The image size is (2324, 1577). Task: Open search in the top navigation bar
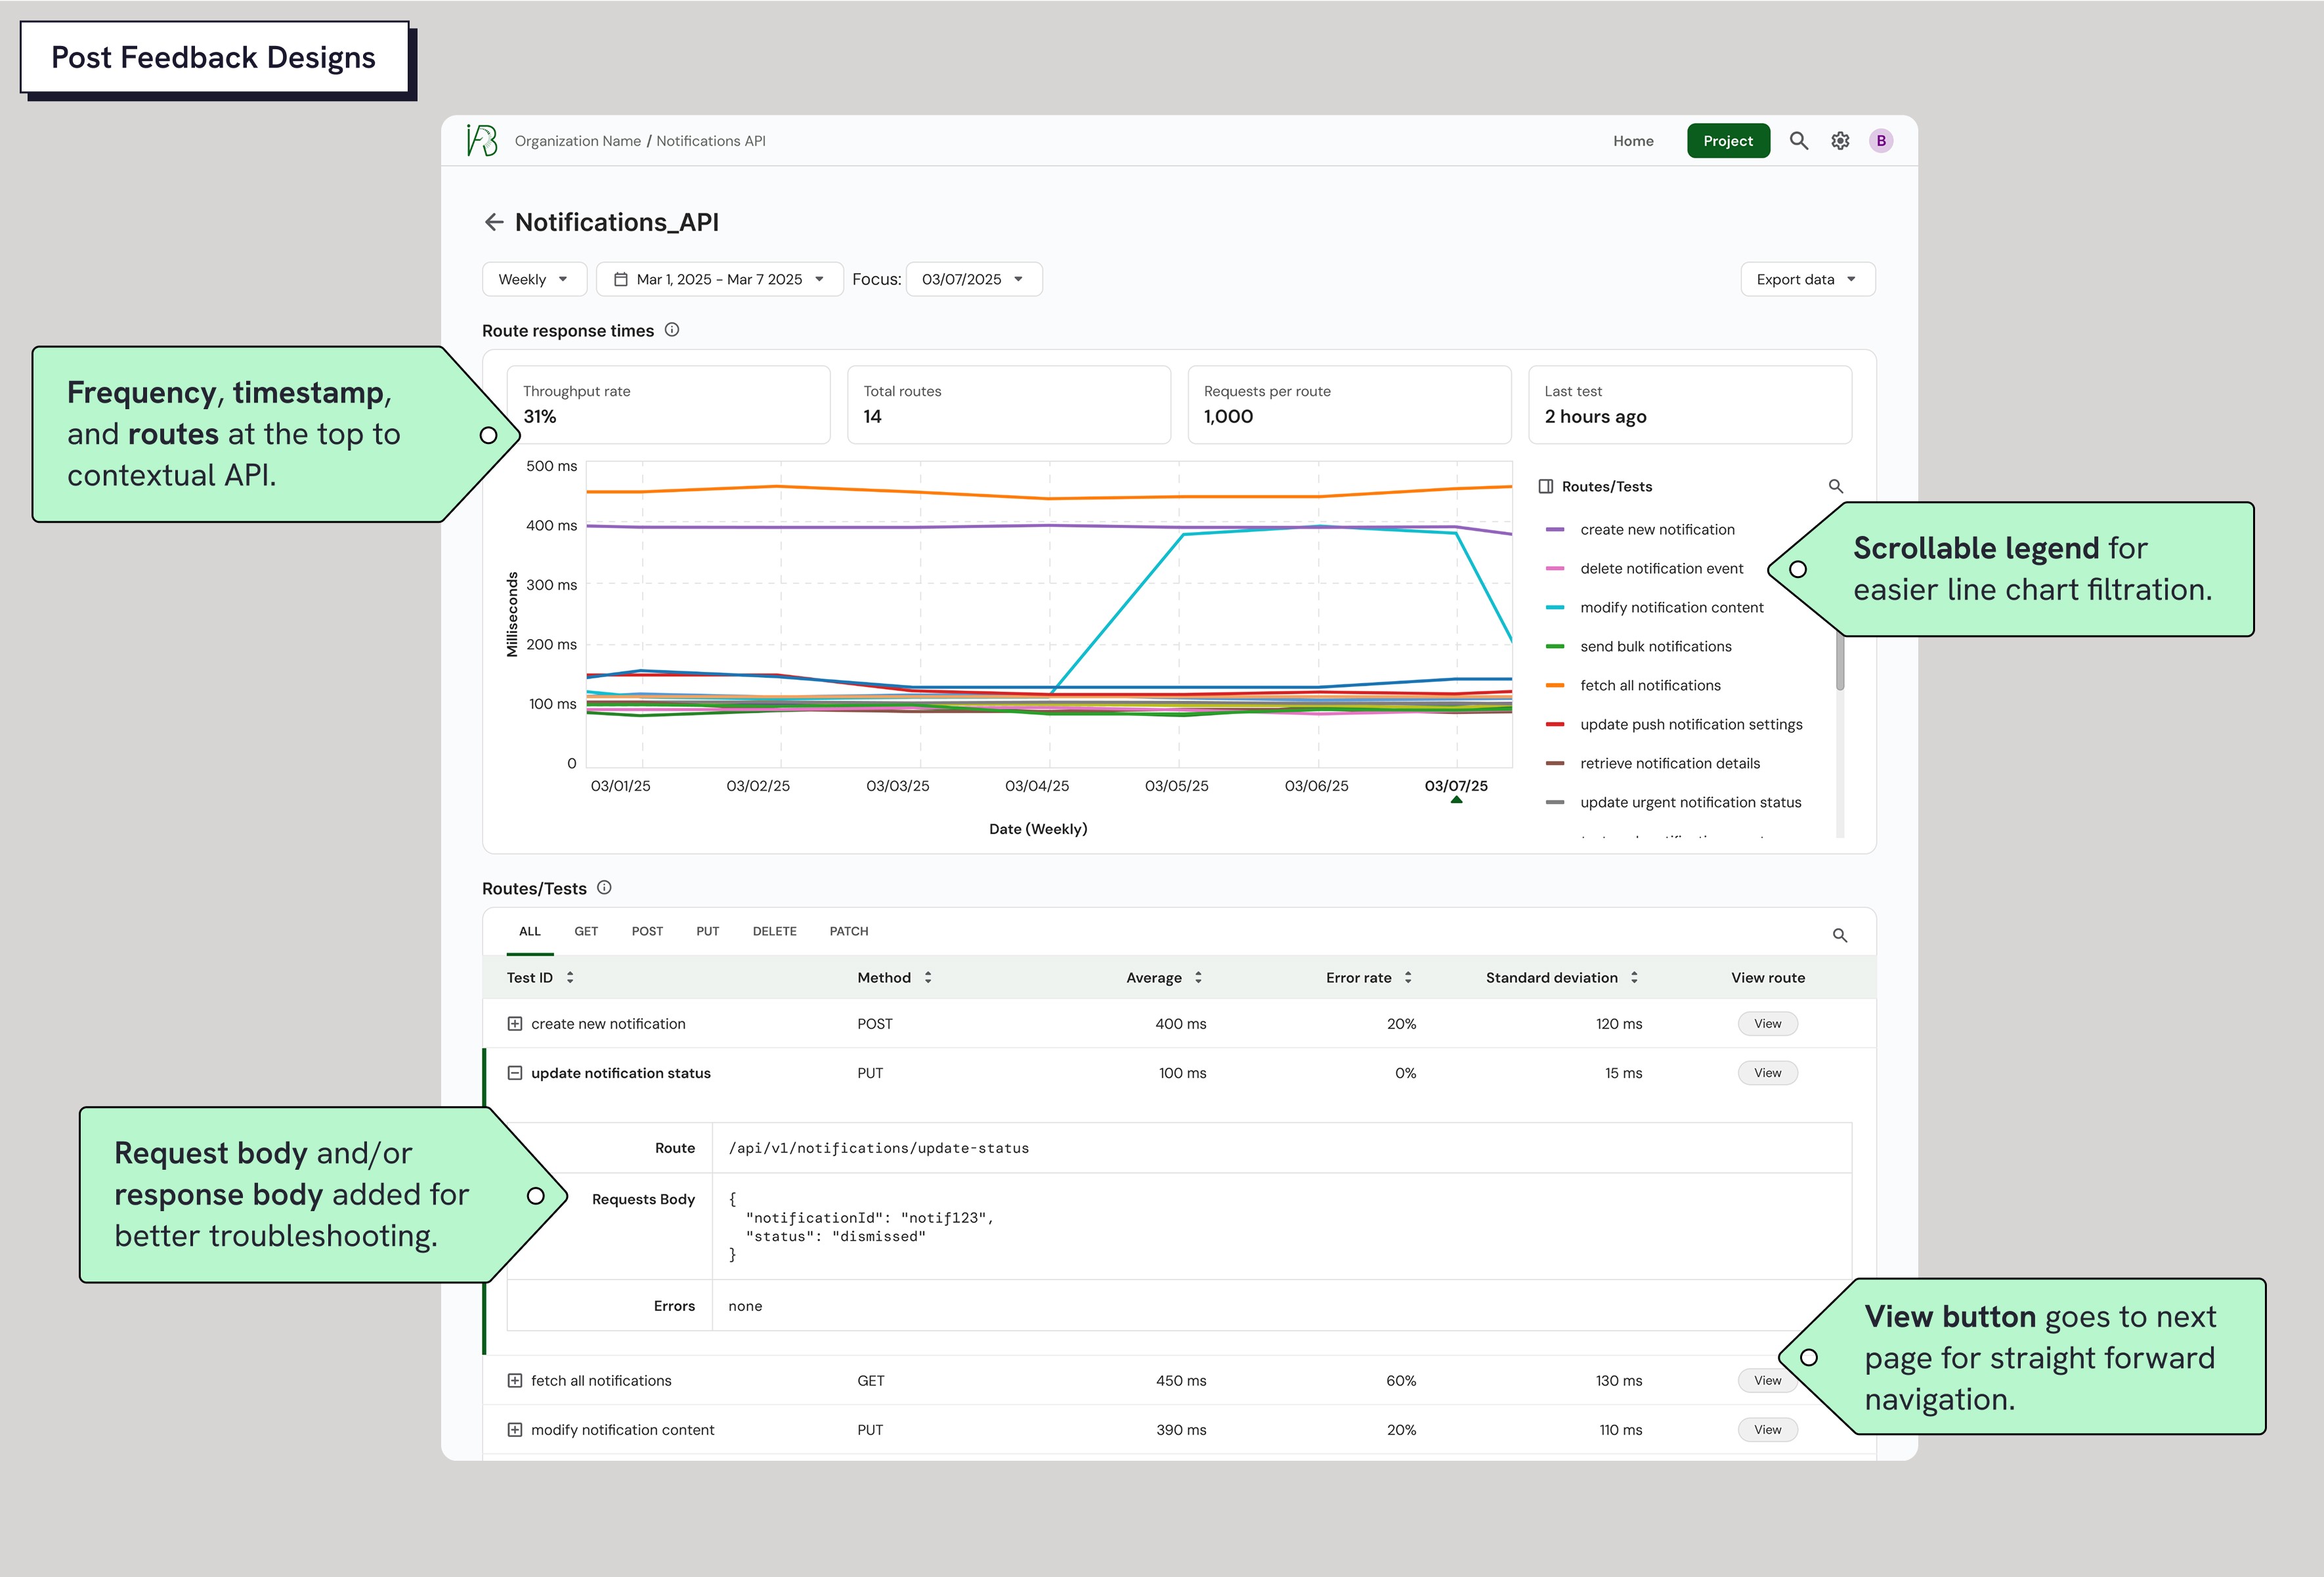[x=1798, y=141]
